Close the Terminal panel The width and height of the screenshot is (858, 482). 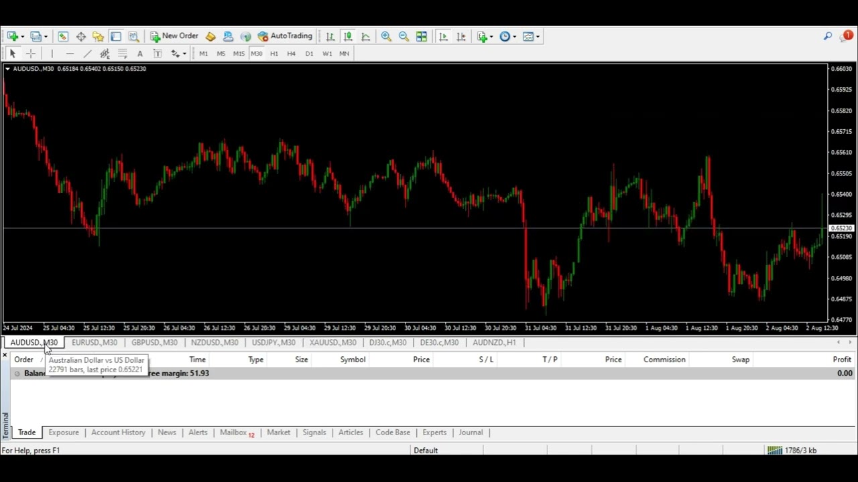[x=5, y=355]
